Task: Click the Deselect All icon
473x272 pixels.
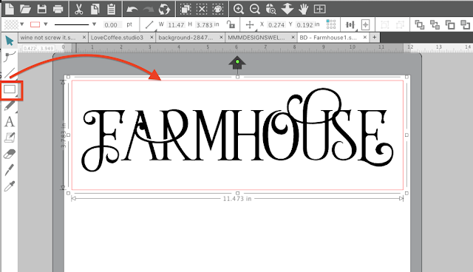Action: coord(202,9)
